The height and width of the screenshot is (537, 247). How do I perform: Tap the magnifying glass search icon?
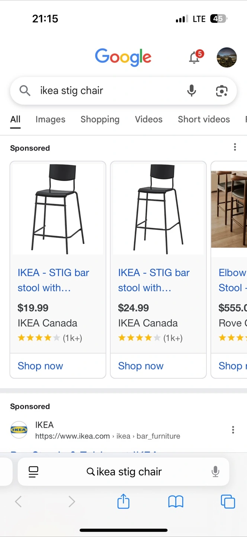coord(25,91)
